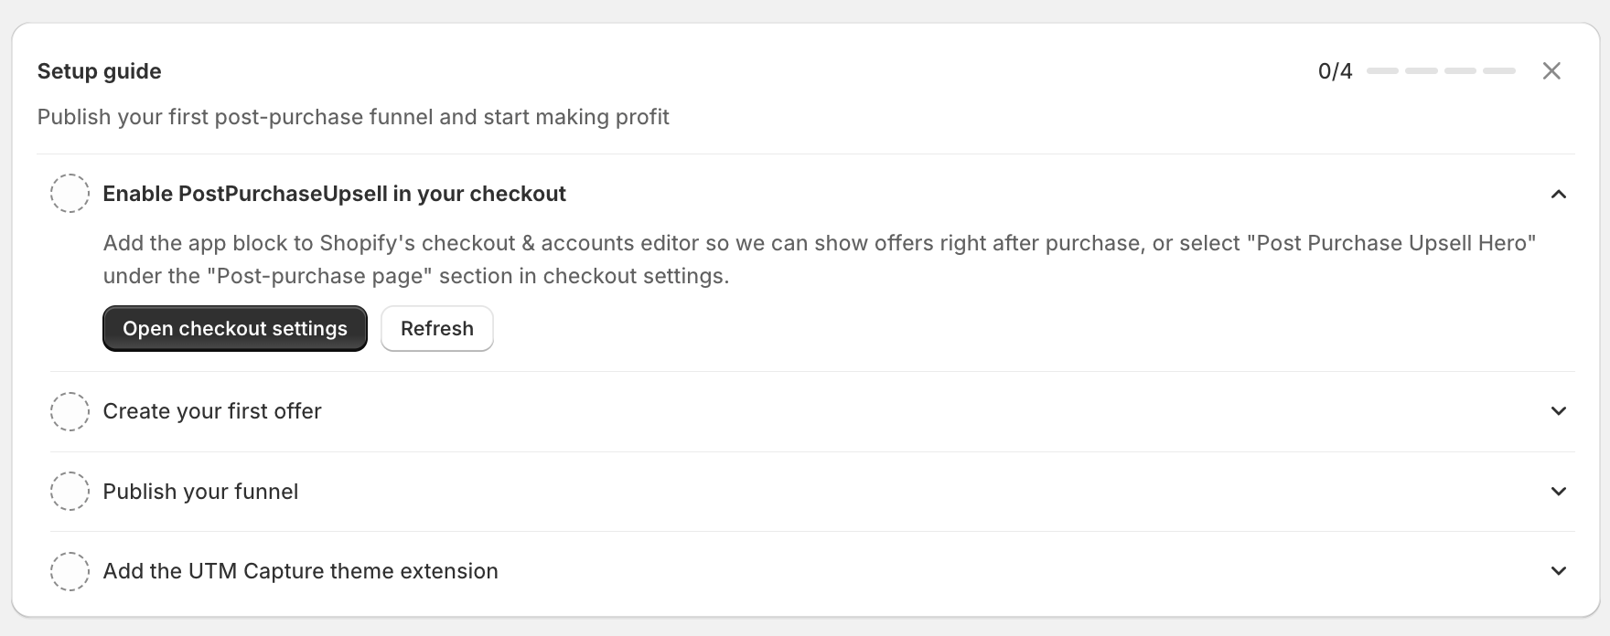
Task: Click the first segment of the progress bar
Action: coord(1383,71)
